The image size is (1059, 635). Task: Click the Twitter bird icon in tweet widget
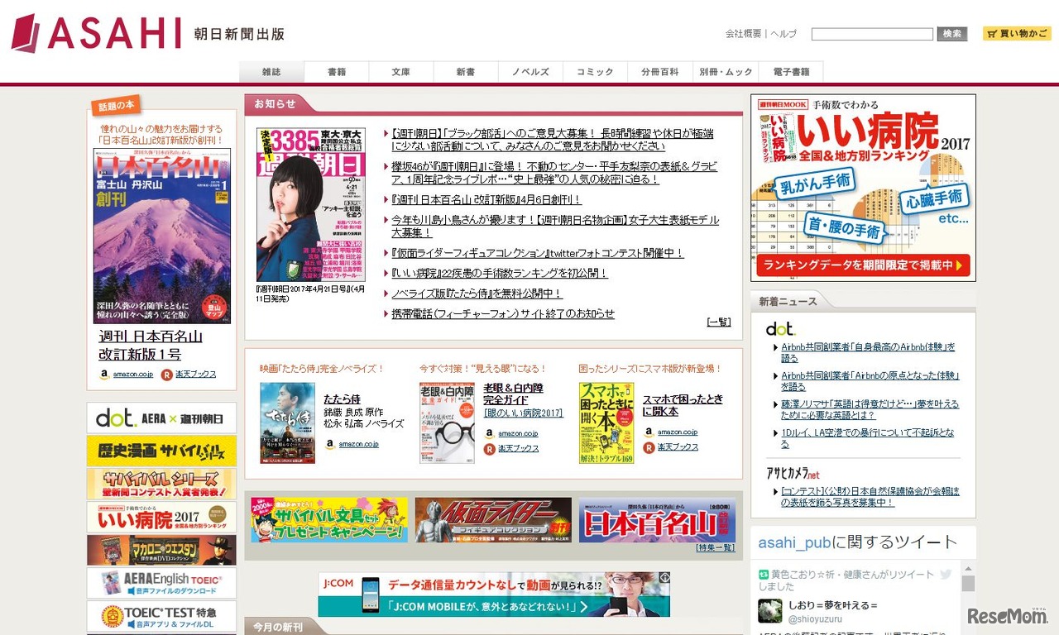(x=946, y=574)
